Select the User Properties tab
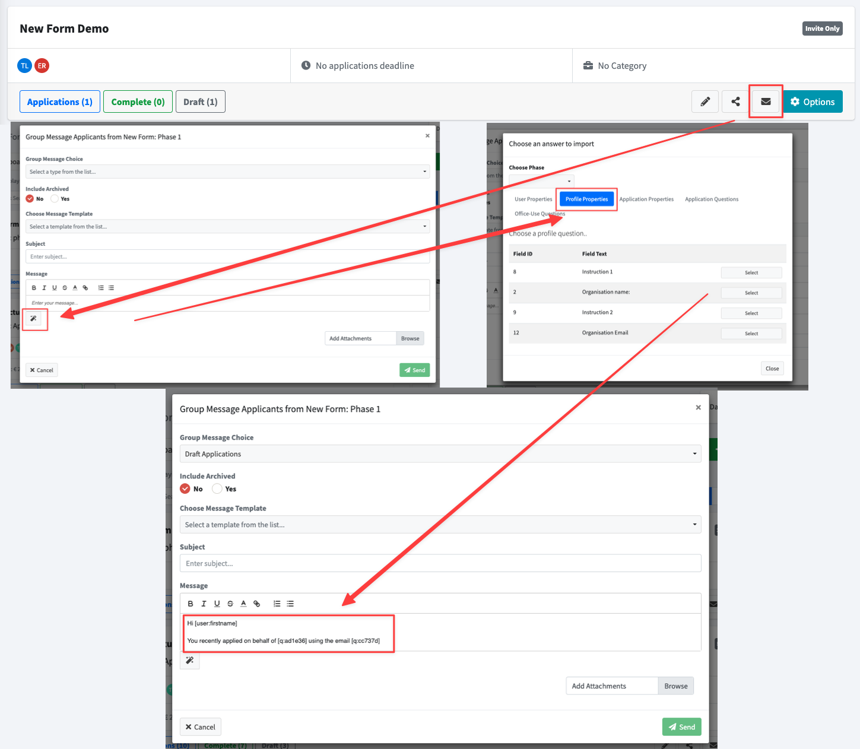This screenshot has height=749, width=860. pyautogui.click(x=534, y=199)
